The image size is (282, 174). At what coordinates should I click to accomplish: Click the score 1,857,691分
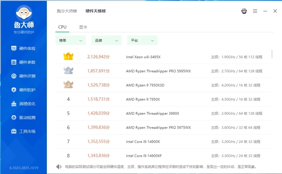99,71
